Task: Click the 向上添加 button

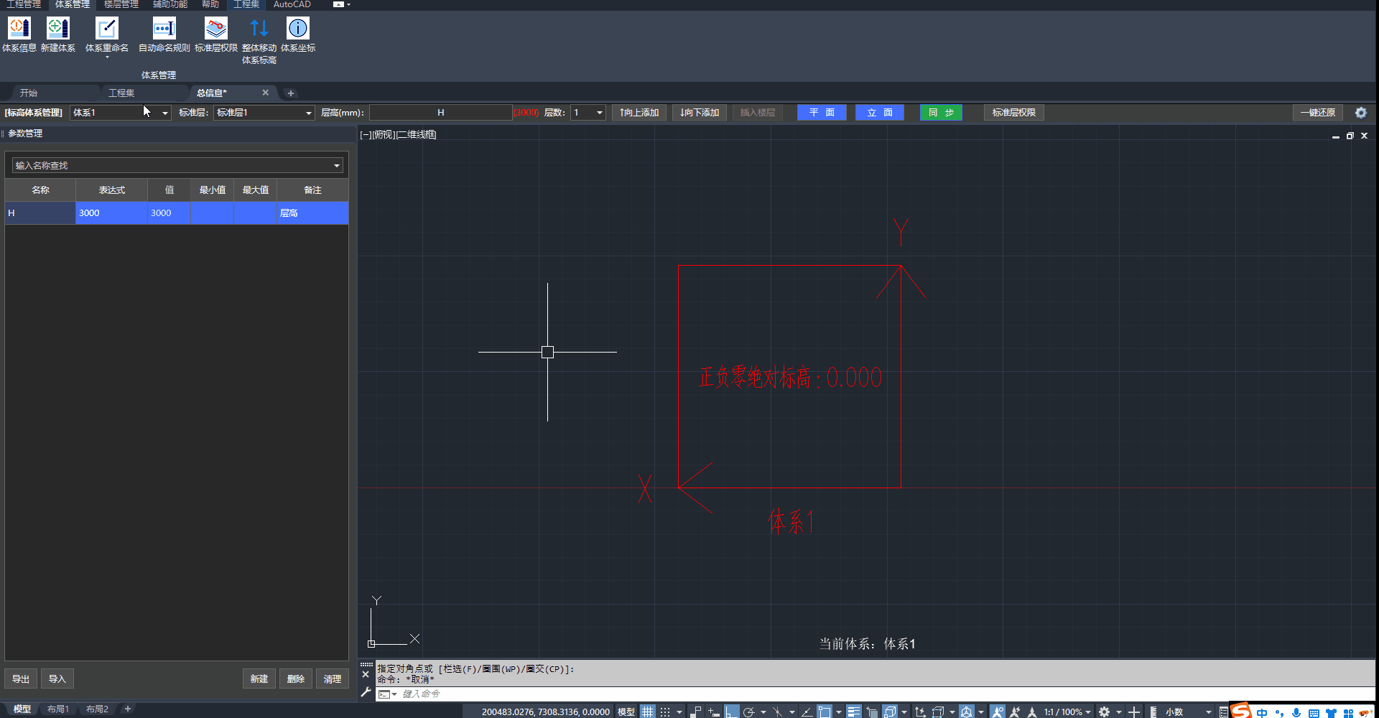Action: (x=639, y=113)
